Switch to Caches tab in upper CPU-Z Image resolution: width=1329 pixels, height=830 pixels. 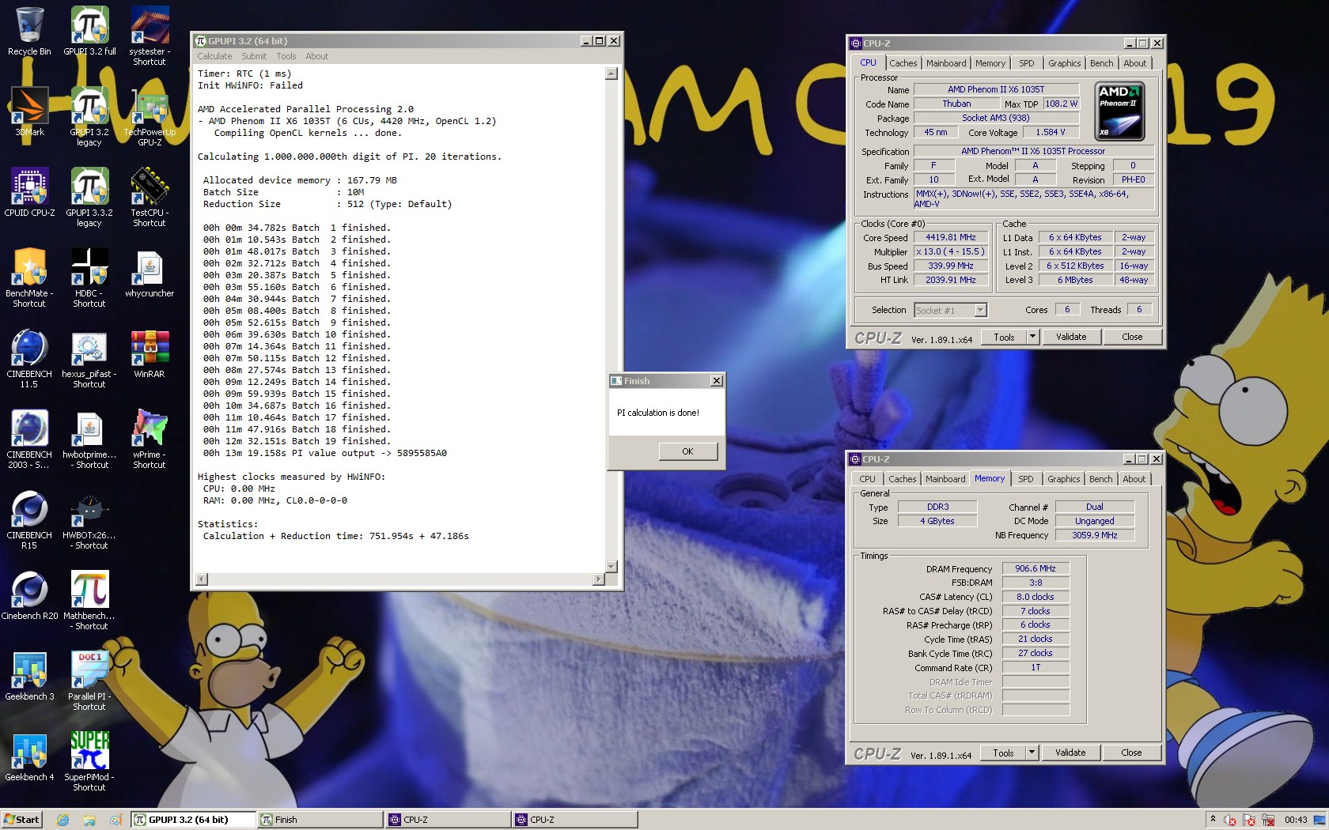pyautogui.click(x=903, y=63)
